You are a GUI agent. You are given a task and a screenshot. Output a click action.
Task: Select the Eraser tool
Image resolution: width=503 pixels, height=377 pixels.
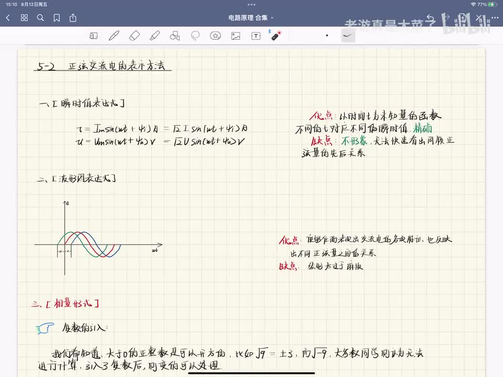135,36
